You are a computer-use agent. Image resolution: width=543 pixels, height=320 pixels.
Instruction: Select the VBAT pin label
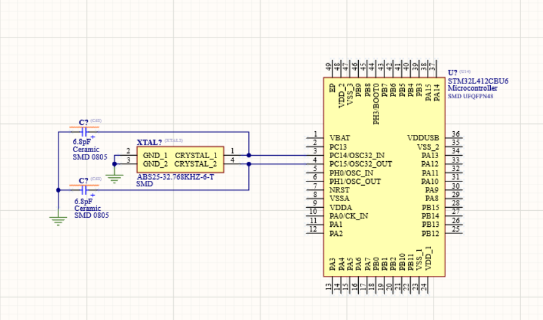[339, 137]
